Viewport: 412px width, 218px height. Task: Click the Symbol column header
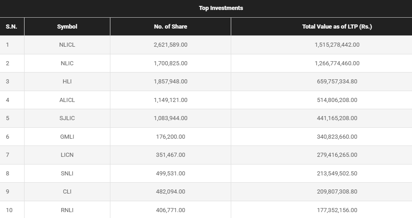click(67, 27)
